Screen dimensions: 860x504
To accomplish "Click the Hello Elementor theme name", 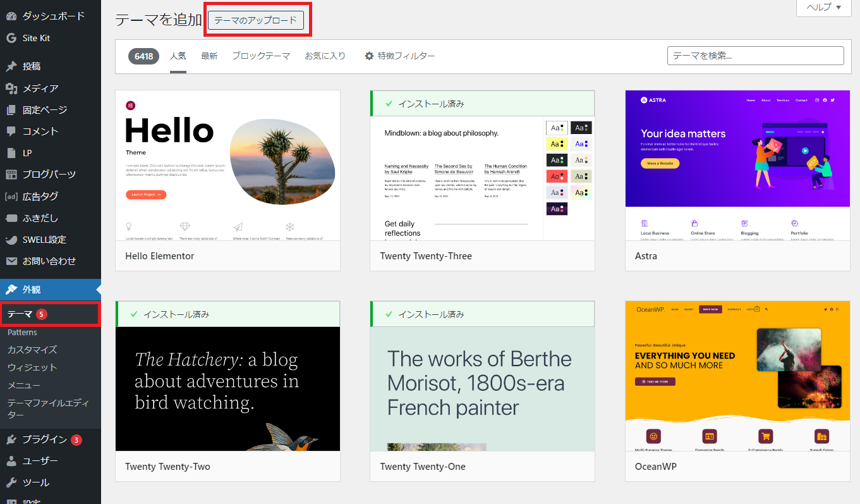I will click(x=160, y=256).
